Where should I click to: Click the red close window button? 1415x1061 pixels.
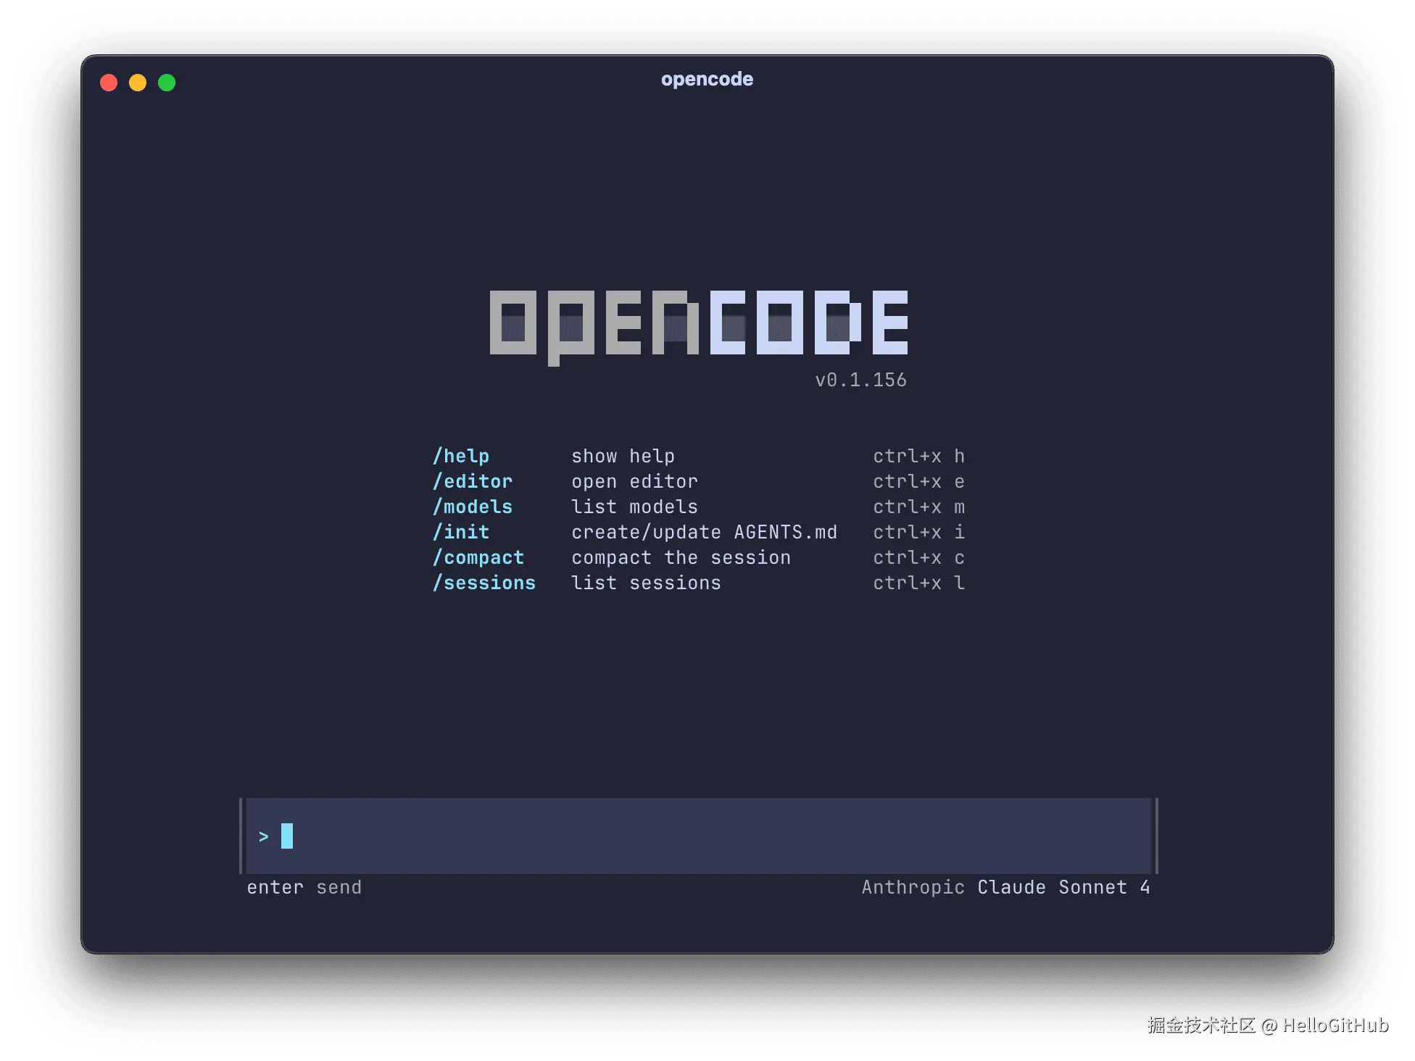coord(109,83)
